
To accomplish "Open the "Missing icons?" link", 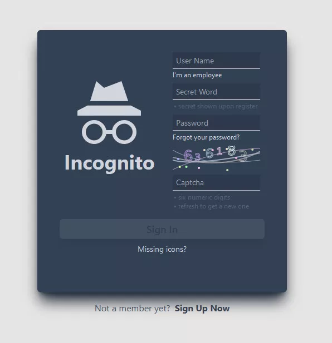I will (x=162, y=249).
